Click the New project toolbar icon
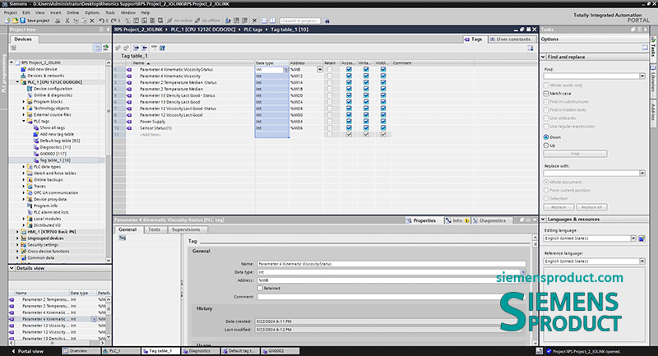The width and height of the screenshot is (658, 356). pos(7,20)
